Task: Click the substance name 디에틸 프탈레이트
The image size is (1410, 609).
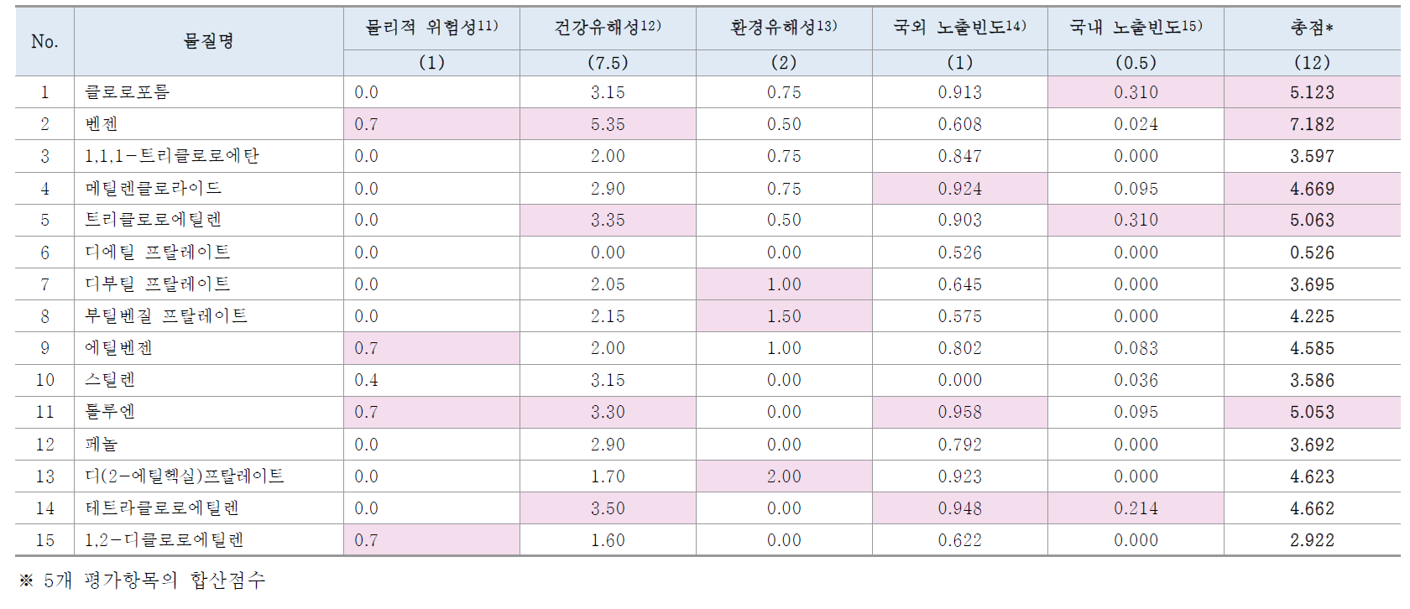Action: click(158, 252)
